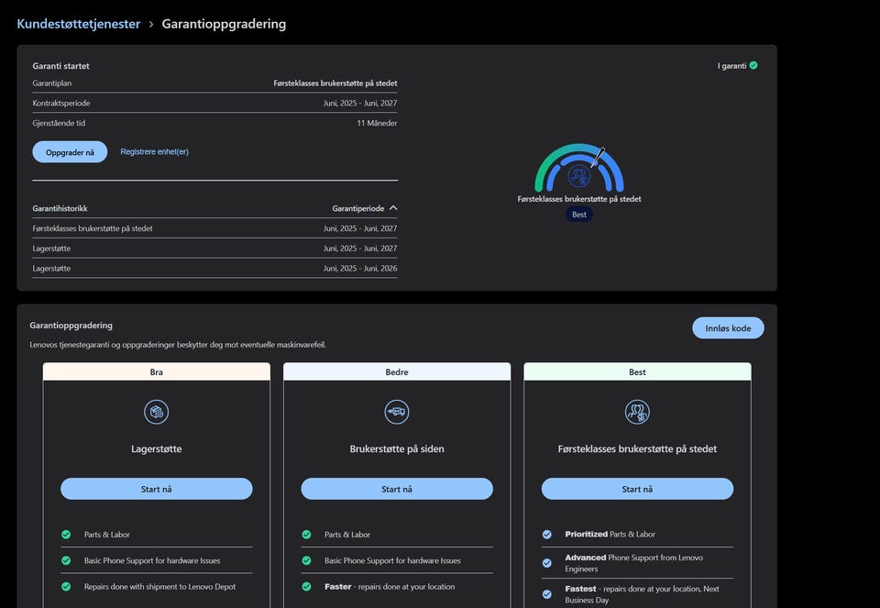The image size is (880, 608).
Task: Open Kundestøttetjenester breadcrumb link
Action: (79, 24)
